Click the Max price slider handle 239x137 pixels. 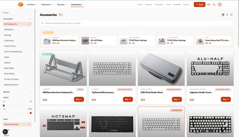click(x=31, y=113)
